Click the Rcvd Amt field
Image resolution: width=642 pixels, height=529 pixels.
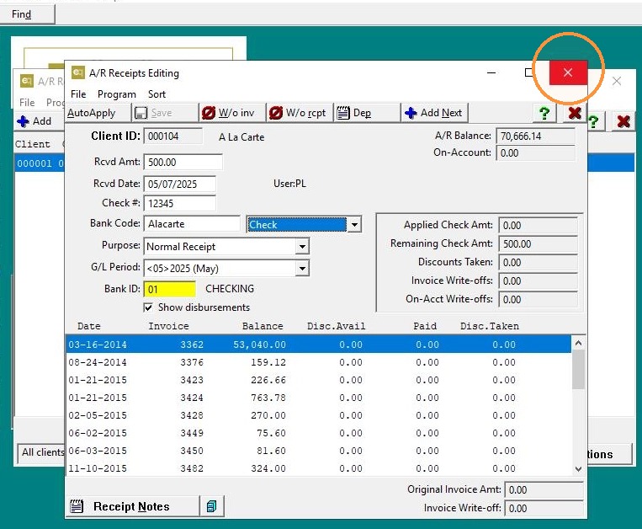(x=183, y=163)
